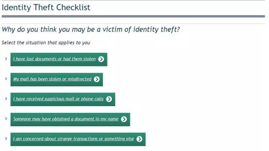269x151 pixels.
Task: Click the thin horizontal line above the question
Action: coord(133,23)
